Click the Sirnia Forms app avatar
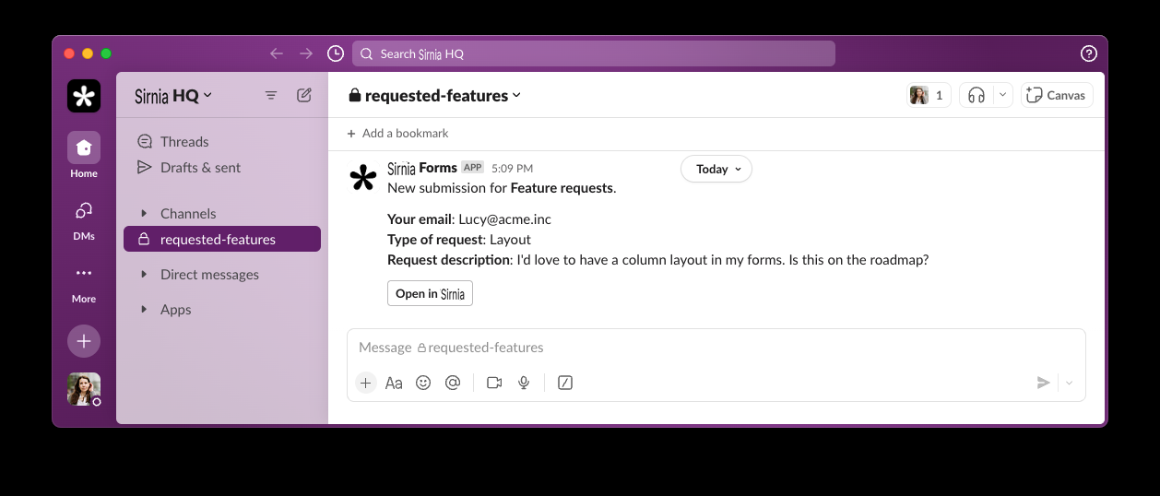The width and height of the screenshot is (1160, 496). click(x=363, y=178)
